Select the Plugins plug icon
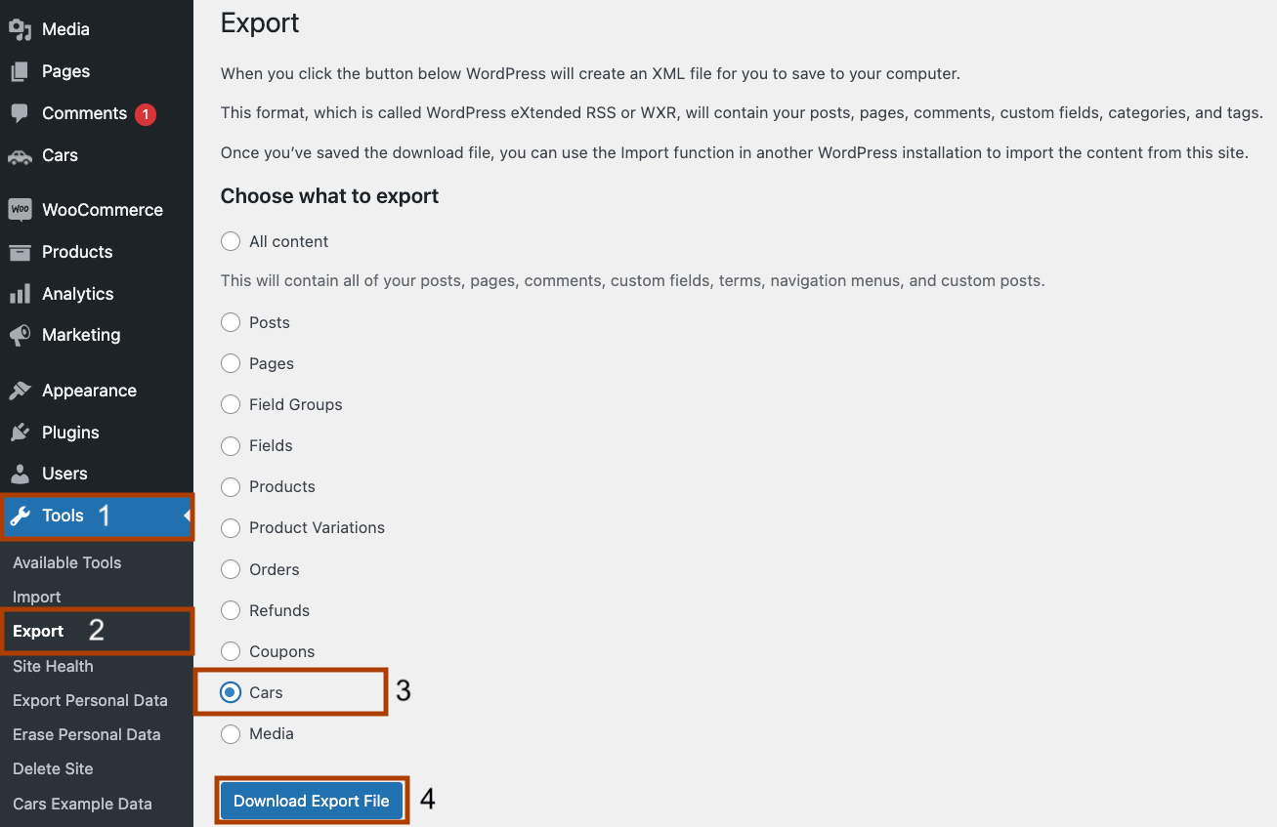Viewport: 1277px width, 827px height. (21, 432)
